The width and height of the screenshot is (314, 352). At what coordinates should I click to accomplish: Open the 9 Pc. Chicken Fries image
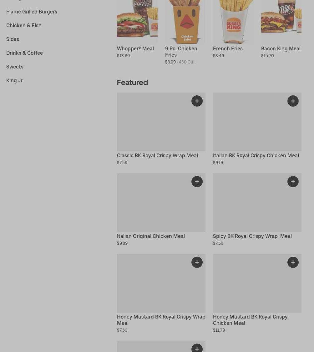tap(185, 22)
